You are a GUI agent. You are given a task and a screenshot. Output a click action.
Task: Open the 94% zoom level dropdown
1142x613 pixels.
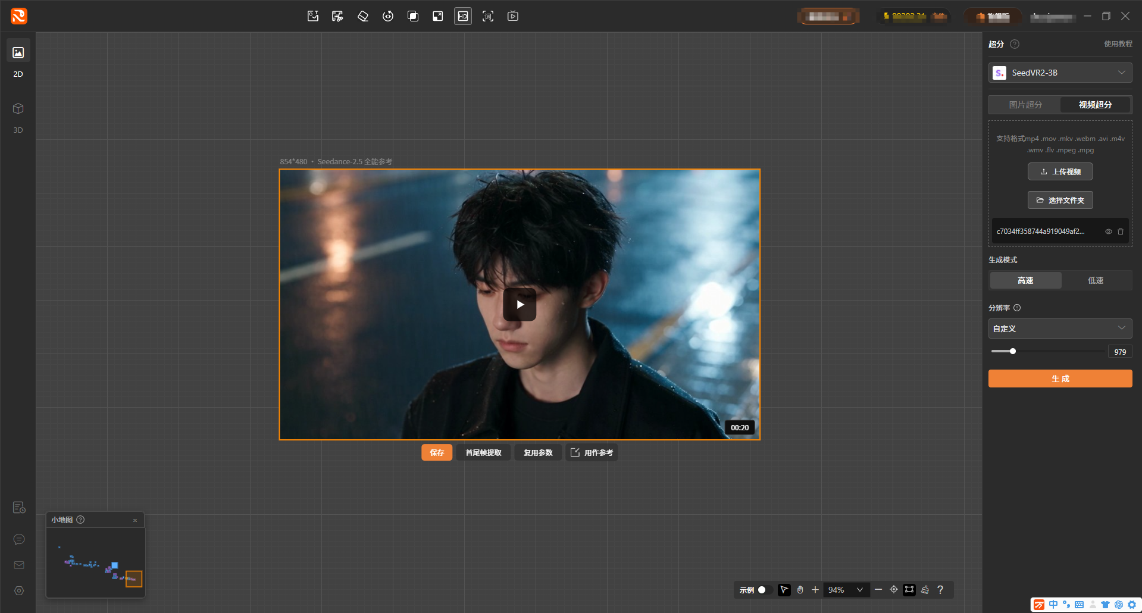(x=846, y=590)
